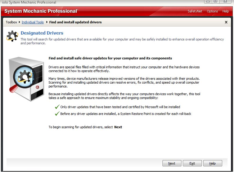Click the 'Find and install updated drivers' breadcrumb text
This screenshot has height=172, width=234.
click(x=75, y=22)
